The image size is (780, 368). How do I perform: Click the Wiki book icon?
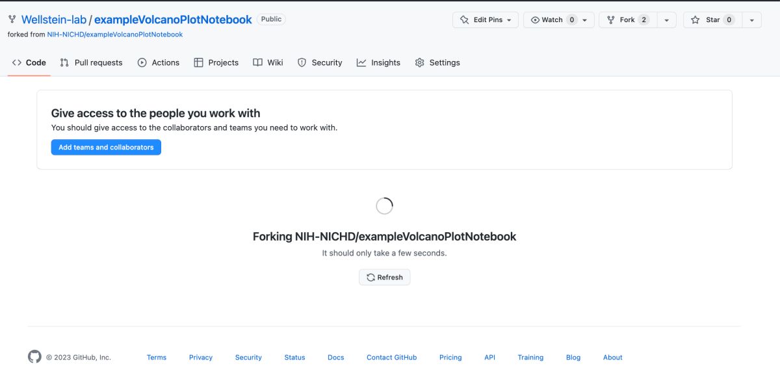(257, 62)
